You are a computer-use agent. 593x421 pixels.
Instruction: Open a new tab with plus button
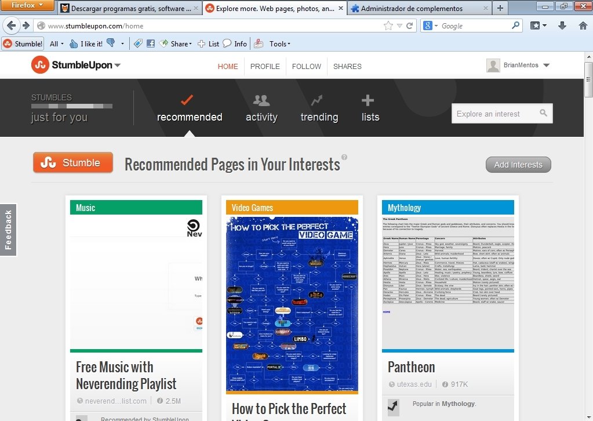point(500,8)
